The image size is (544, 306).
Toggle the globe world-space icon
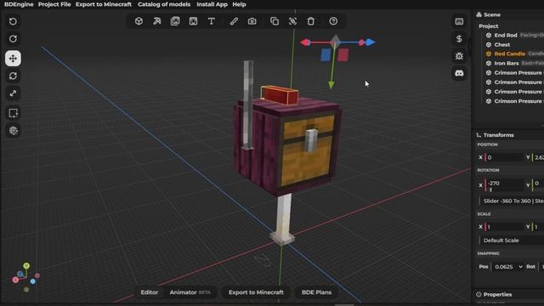pos(14,131)
